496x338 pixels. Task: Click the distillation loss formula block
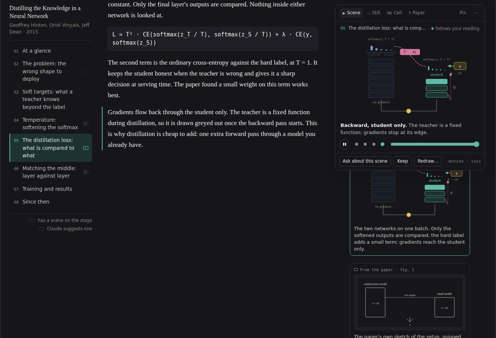coord(213,39)
